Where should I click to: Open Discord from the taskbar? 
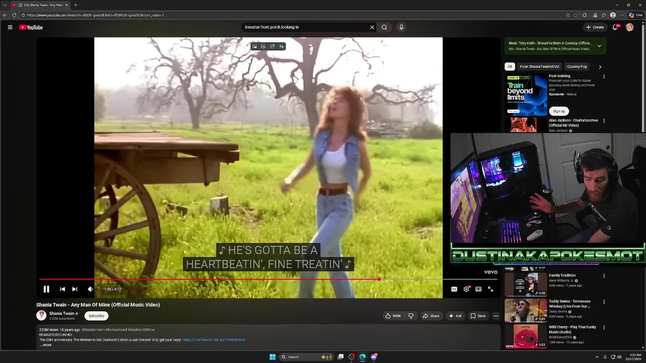click(374, 357)
